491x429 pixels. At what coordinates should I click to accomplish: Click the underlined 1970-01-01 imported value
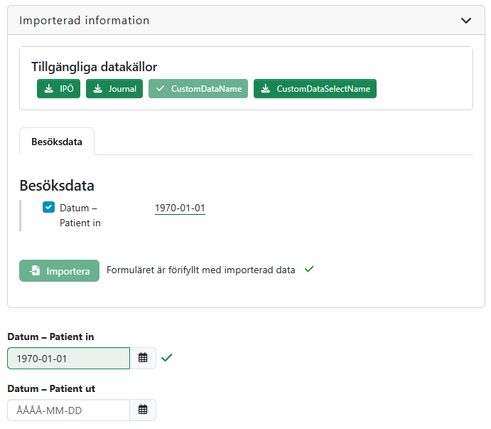(x=180, y=208)
